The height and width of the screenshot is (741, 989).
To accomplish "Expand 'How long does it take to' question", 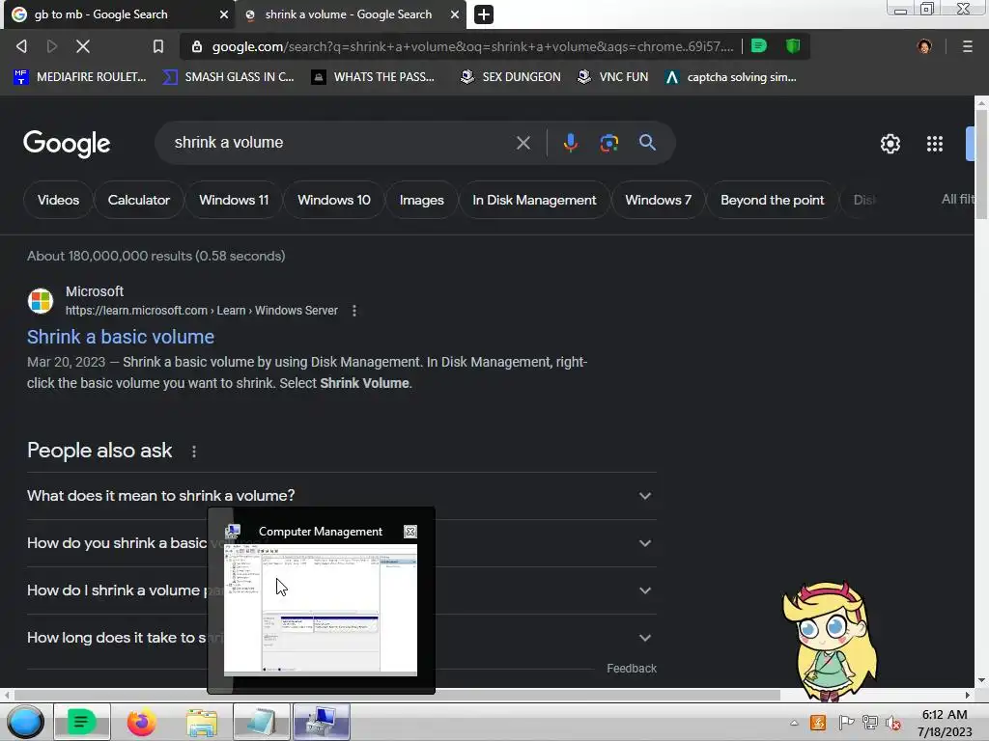I will (x=341, y=638).
